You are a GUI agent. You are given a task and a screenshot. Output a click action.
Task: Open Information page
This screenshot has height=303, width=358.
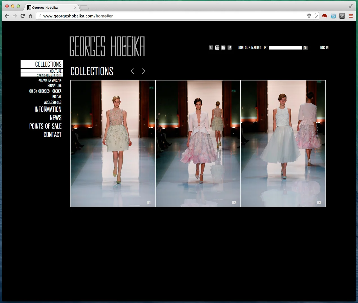point(48,109)
